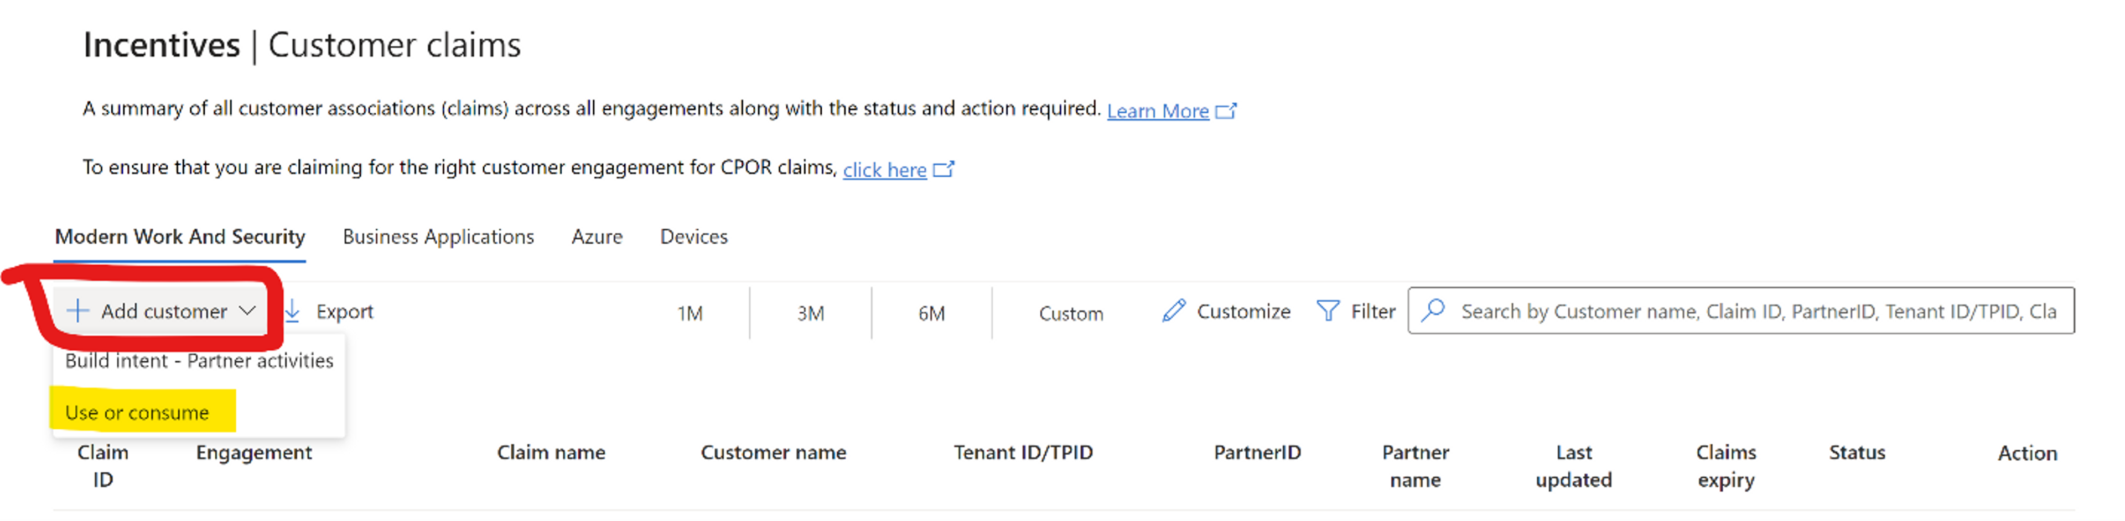Click the Filter funnel icon
2125x521 pixels.
pos(1328,311)
